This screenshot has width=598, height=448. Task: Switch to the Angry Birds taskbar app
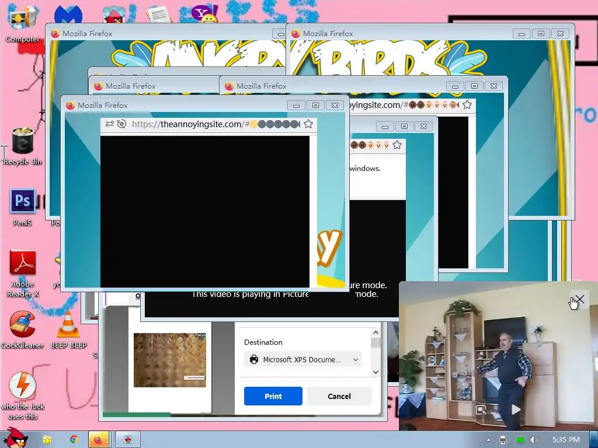128,440
